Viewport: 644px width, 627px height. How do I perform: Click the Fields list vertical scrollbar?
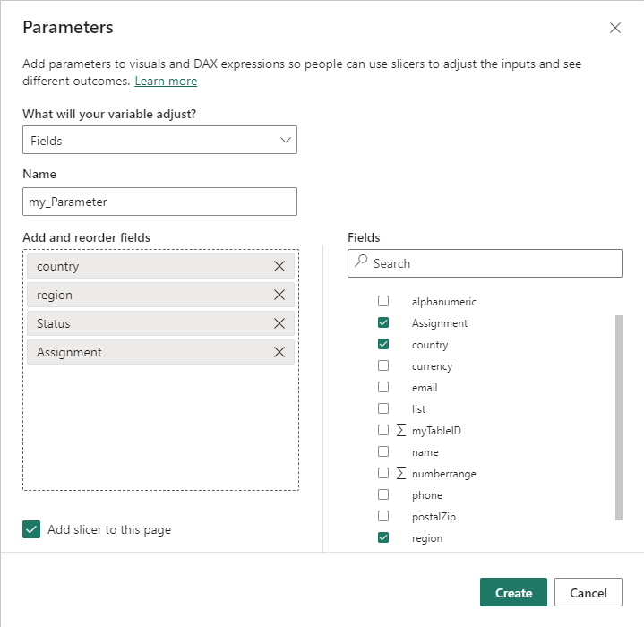(x=619, y=417)
